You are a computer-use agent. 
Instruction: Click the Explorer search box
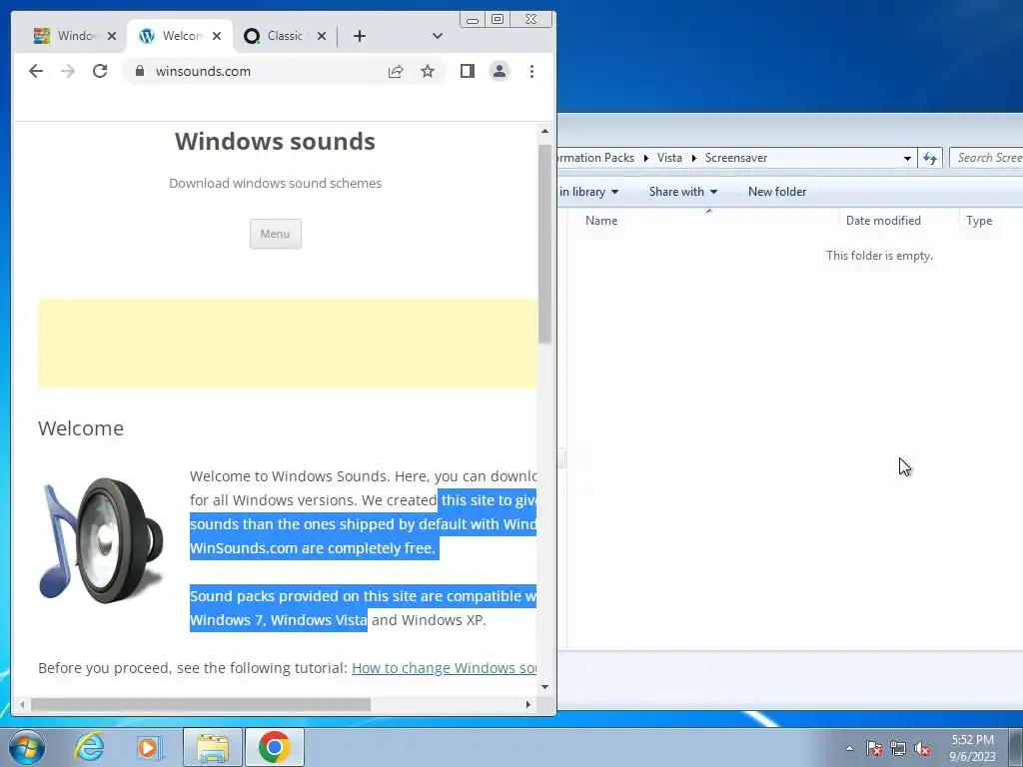(x=986, y=158)
